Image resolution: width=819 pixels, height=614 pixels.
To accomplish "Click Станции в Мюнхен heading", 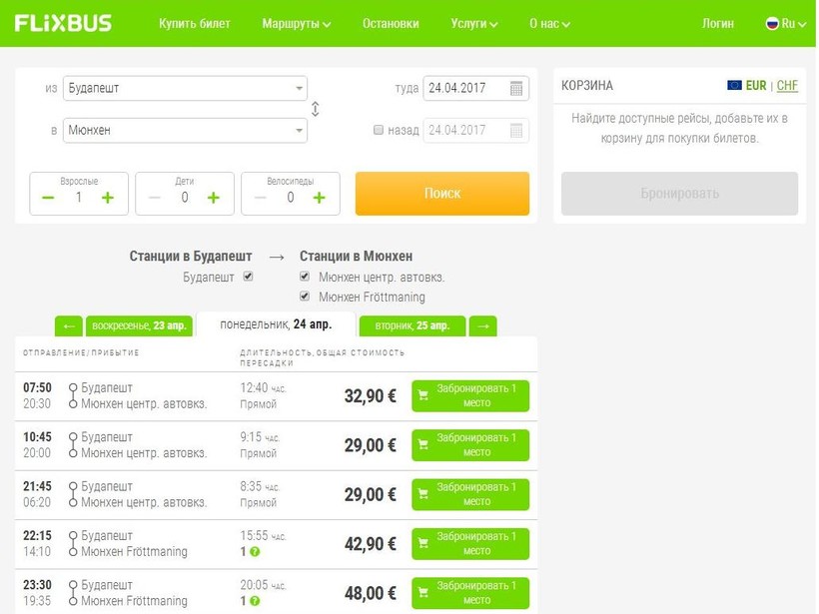I will click(357, 257).
